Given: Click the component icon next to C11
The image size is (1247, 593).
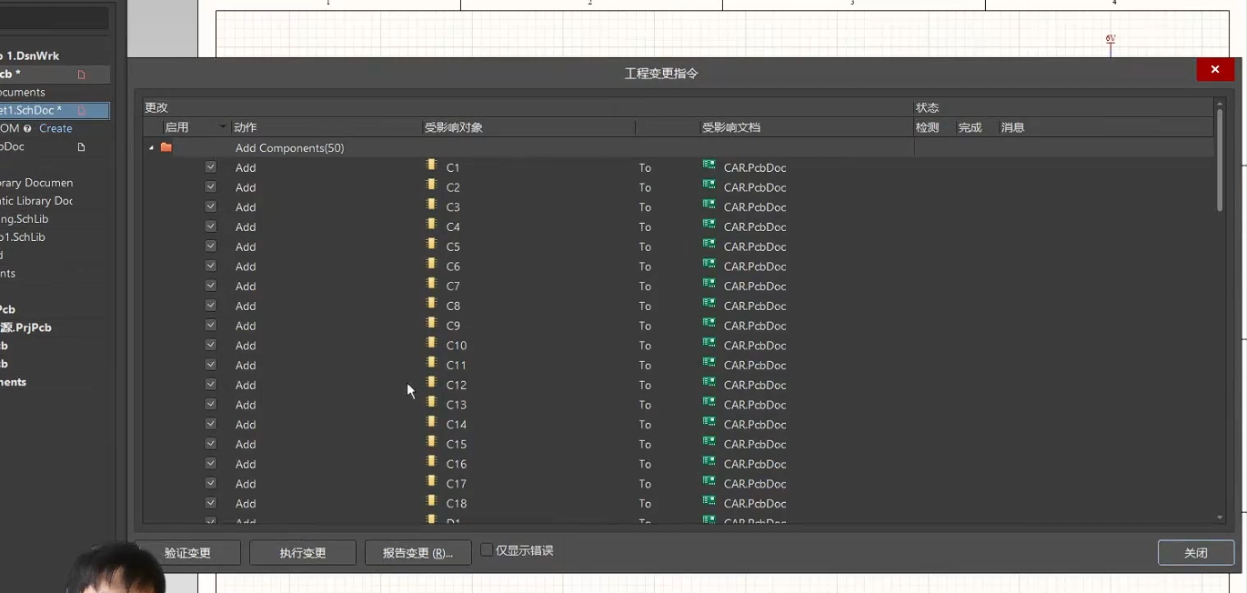Looking at the screenshot, I should pyautogui.click(x=432, y=364).
